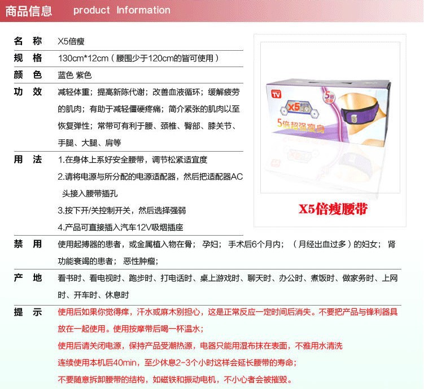Click the 规格 row label
424x389 pixels.
coord(28,58)
